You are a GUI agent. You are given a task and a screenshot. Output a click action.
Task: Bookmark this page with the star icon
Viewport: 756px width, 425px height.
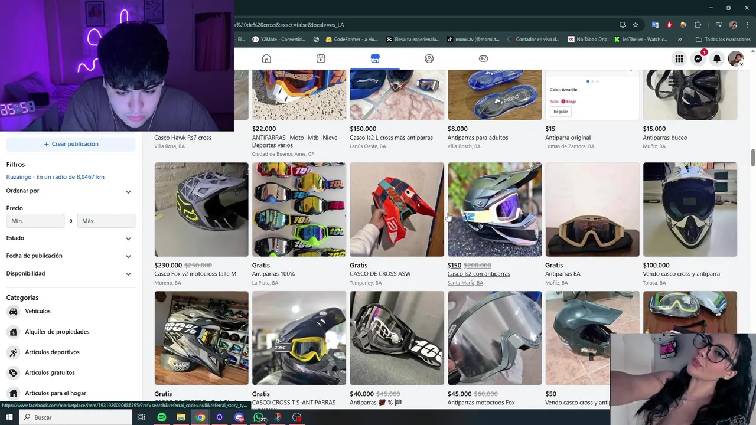point(636,25)
